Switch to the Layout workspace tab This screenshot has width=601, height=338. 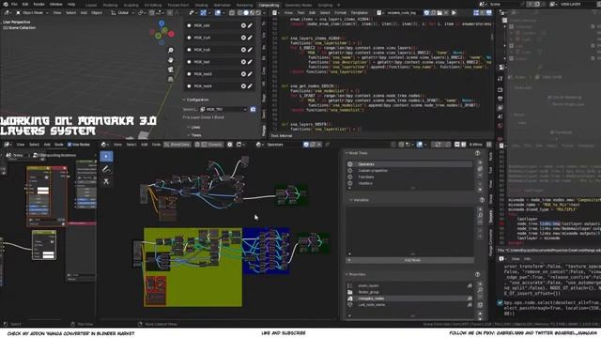click(x=91, y=5)
